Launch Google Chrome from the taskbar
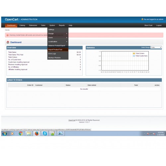166x166 pixels. click(x=21, y=133)
